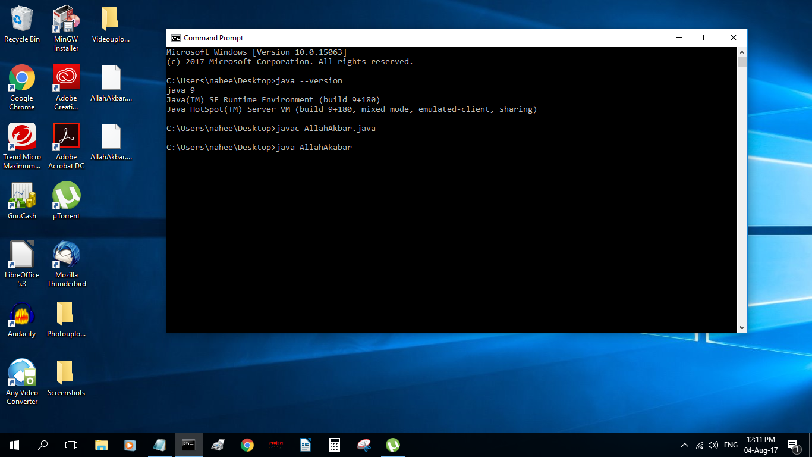Open the Photouplo... desktop folder
Image resolution: width=812 pixels, height=457 pixels.
point(67,319)
